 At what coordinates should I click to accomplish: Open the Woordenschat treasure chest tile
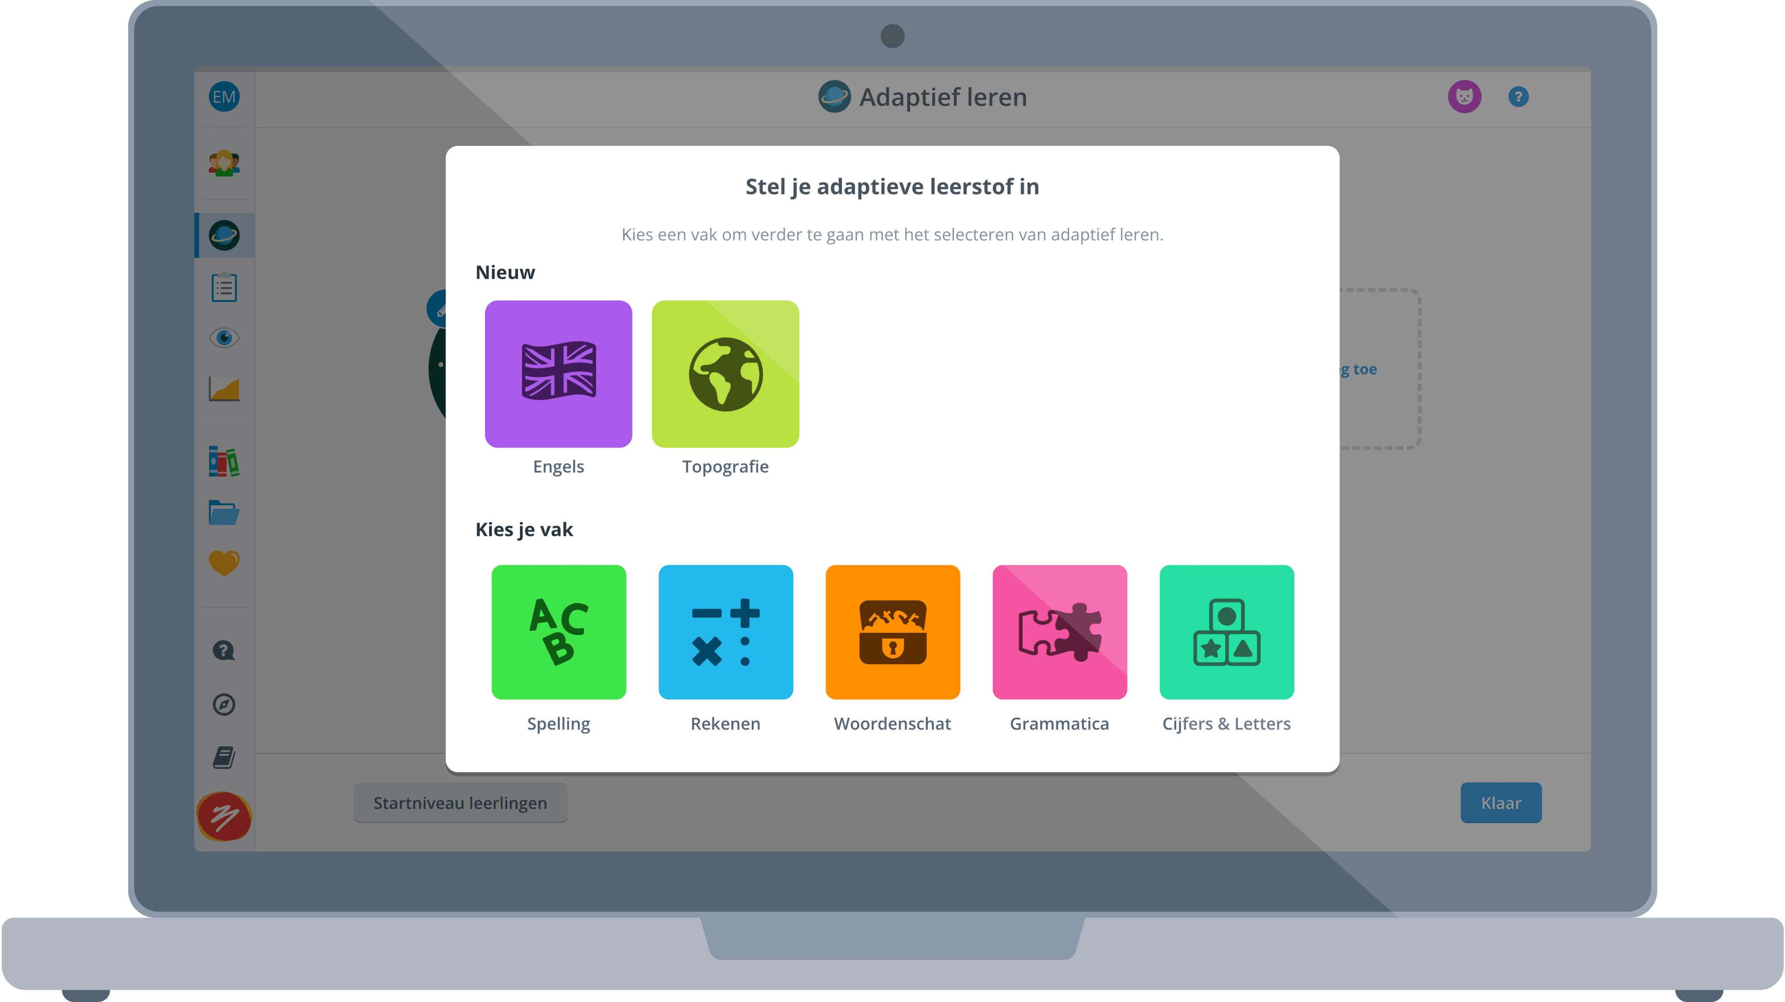tap(892, 632)
